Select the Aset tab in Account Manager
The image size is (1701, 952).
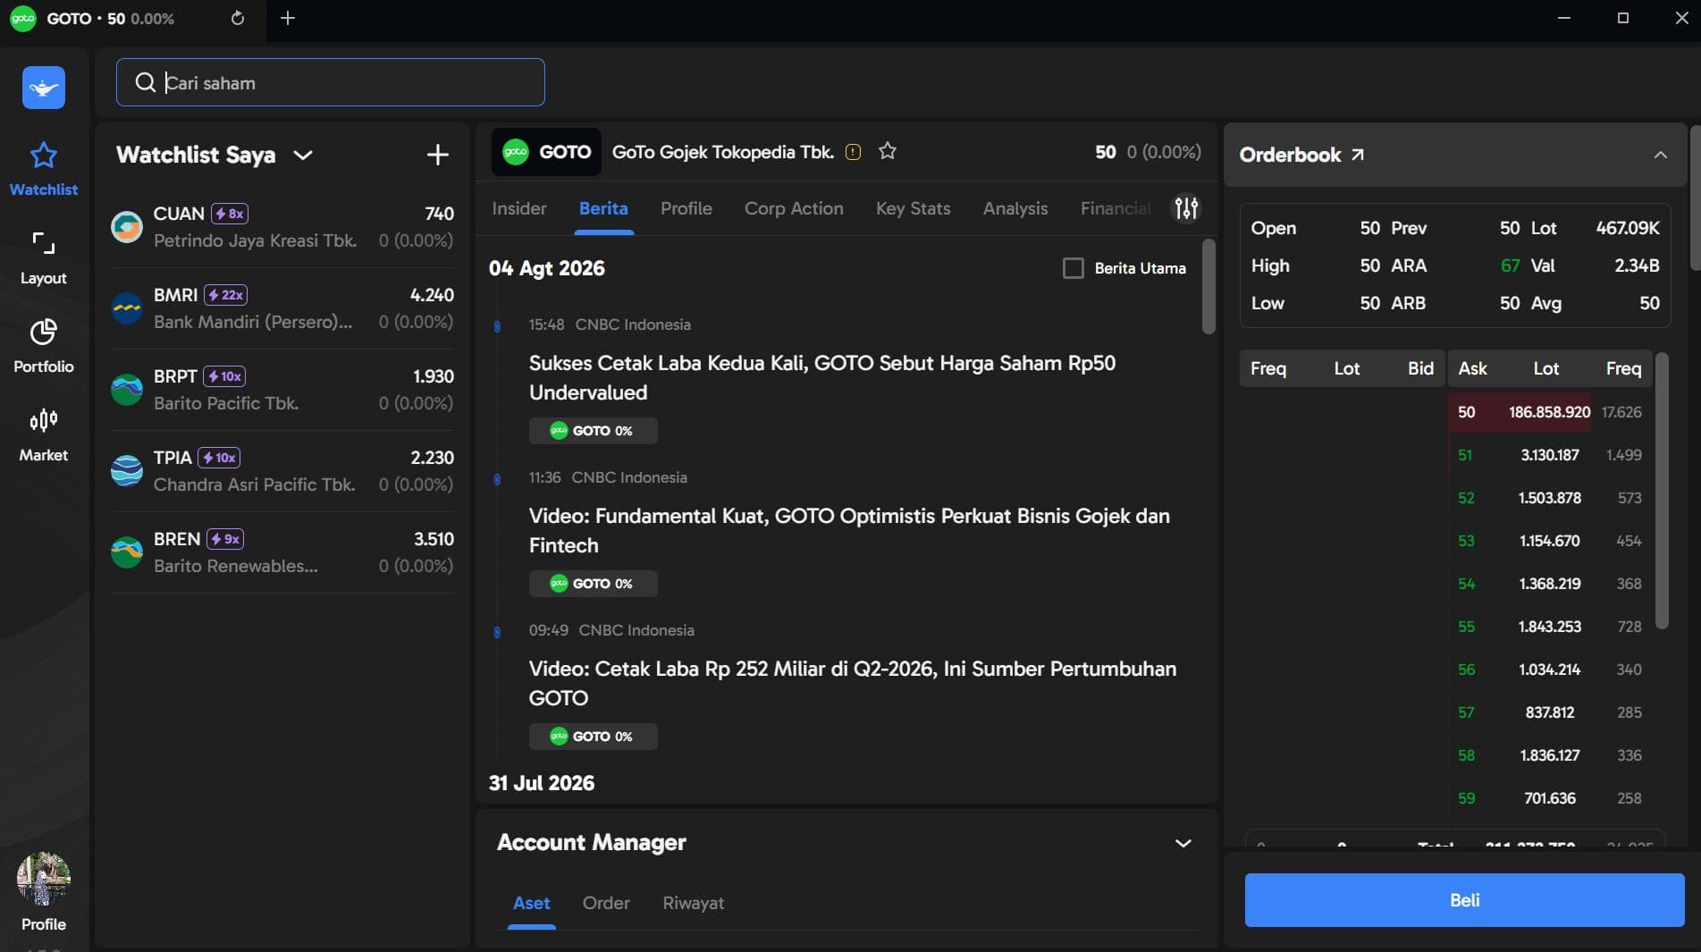click(x=531, y=903)
